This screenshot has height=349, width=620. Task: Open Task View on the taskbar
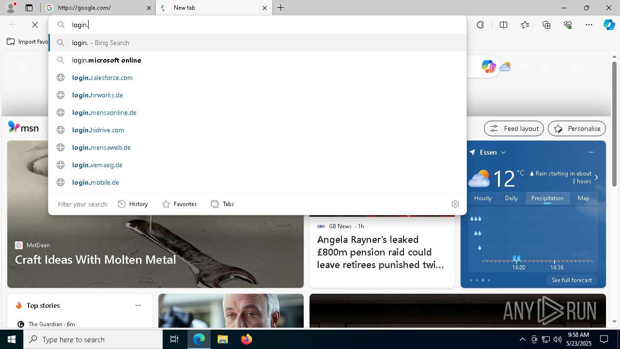coord(174,339)
